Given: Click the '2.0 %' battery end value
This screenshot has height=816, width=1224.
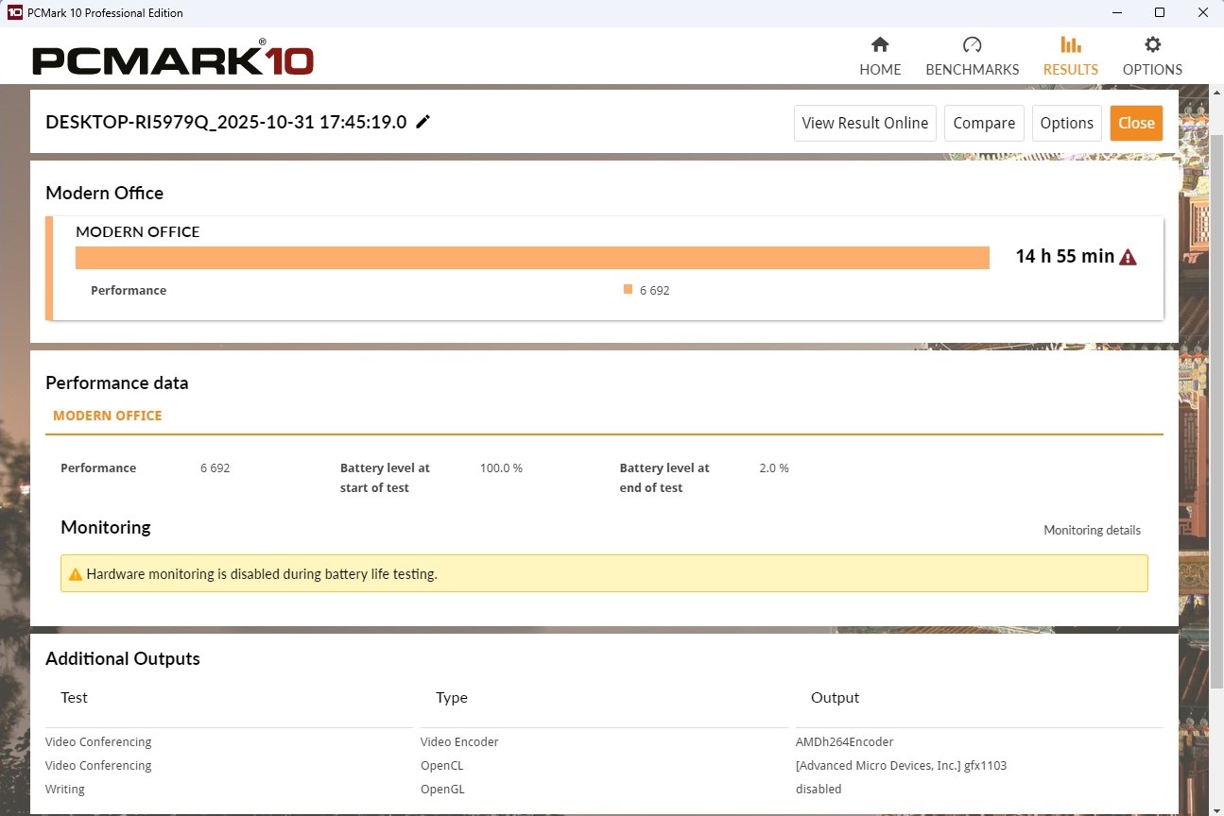Looking at the screenshot, I should pos(774,467).
